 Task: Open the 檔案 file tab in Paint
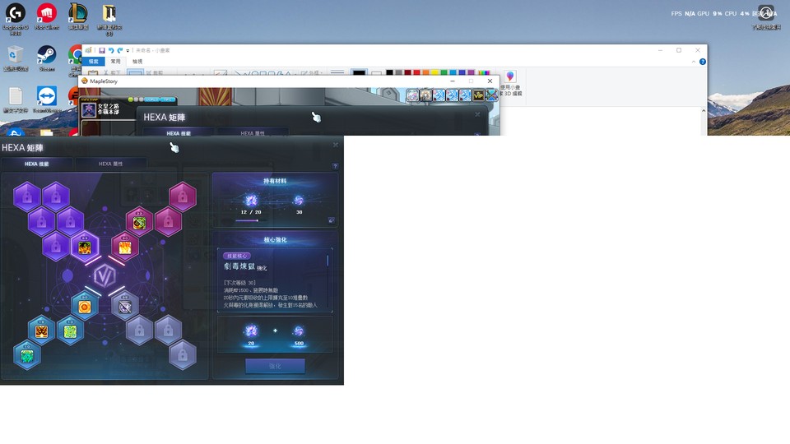click(x=94, y=62)
